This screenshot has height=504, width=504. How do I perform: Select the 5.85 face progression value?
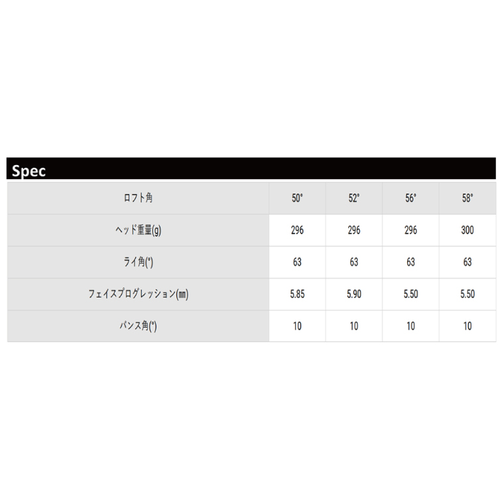point(297,294)
